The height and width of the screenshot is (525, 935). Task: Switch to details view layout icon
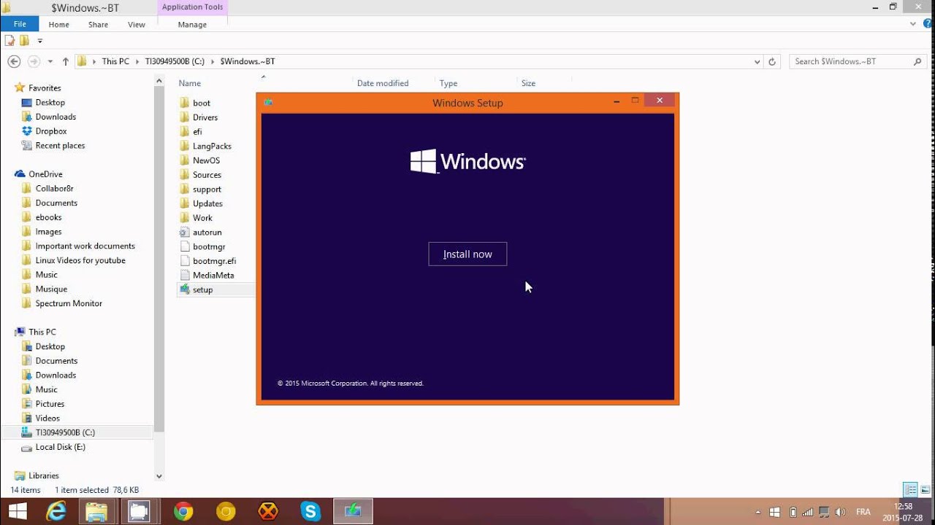pyautogui.click(x=910, y=490)
